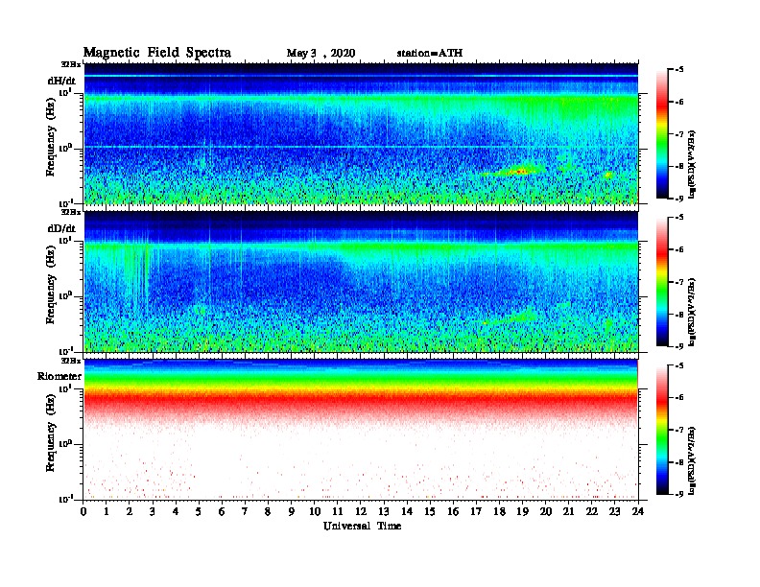The height and width of the screenshot is (587, 760).
Task: Click the "-5" value on Riometer color bar
Action: (679, 365)
